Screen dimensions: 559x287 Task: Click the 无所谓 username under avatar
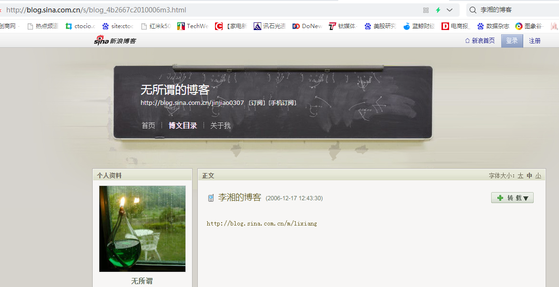pyautogui.click(x=142, y=281)
